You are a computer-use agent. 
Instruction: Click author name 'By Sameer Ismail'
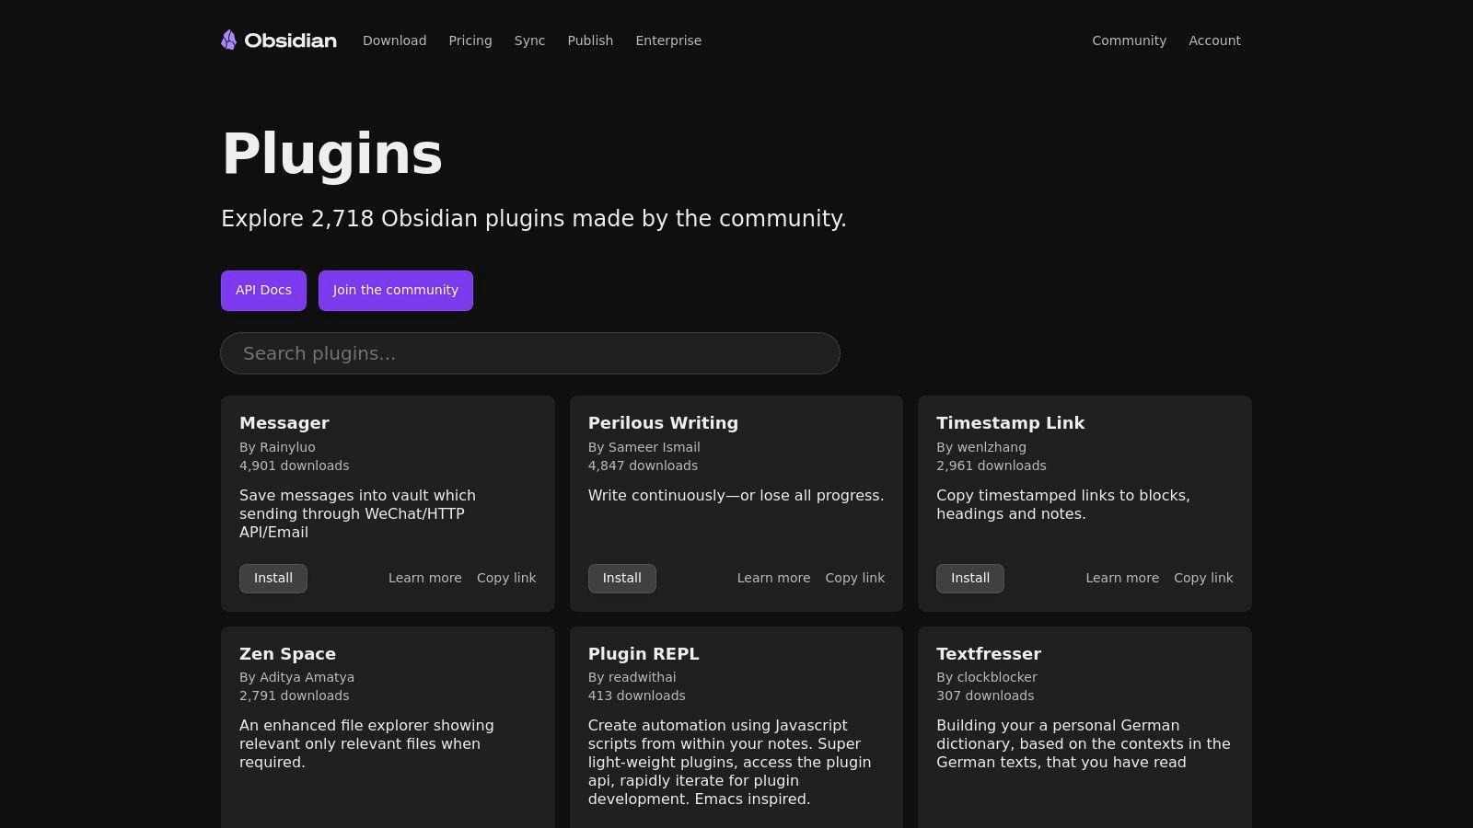[644, 447]
